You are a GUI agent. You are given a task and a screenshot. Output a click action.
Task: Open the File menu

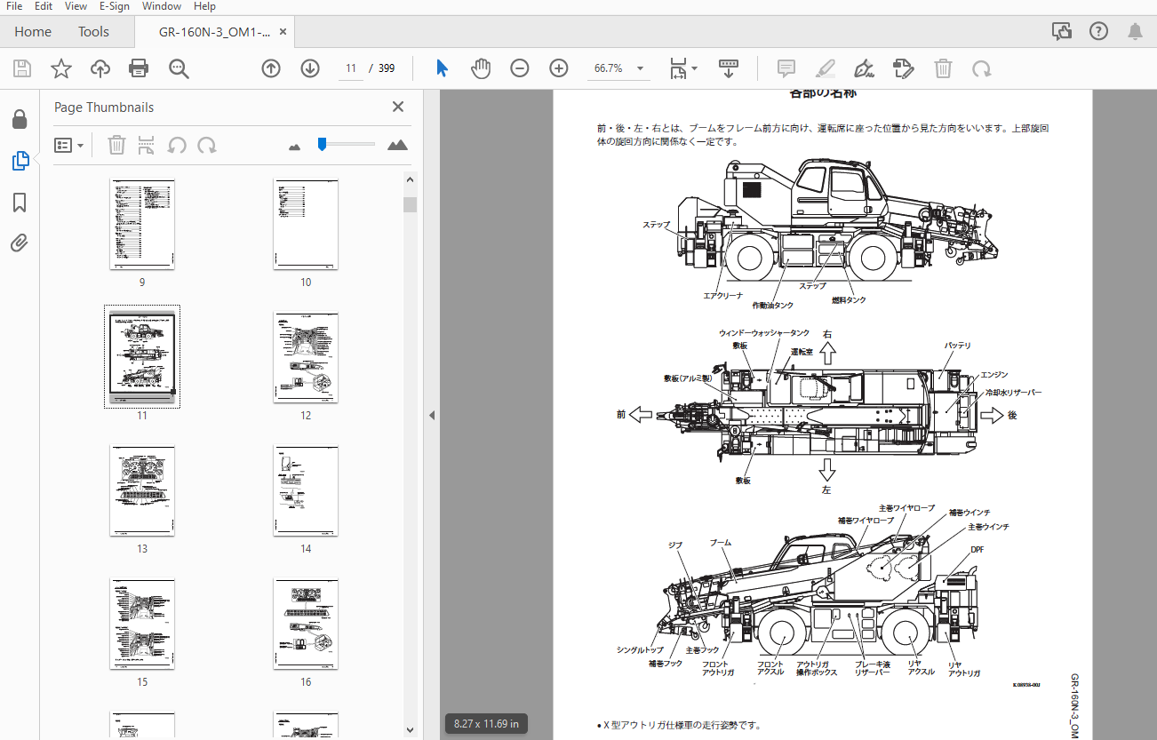tap(13, 6)
